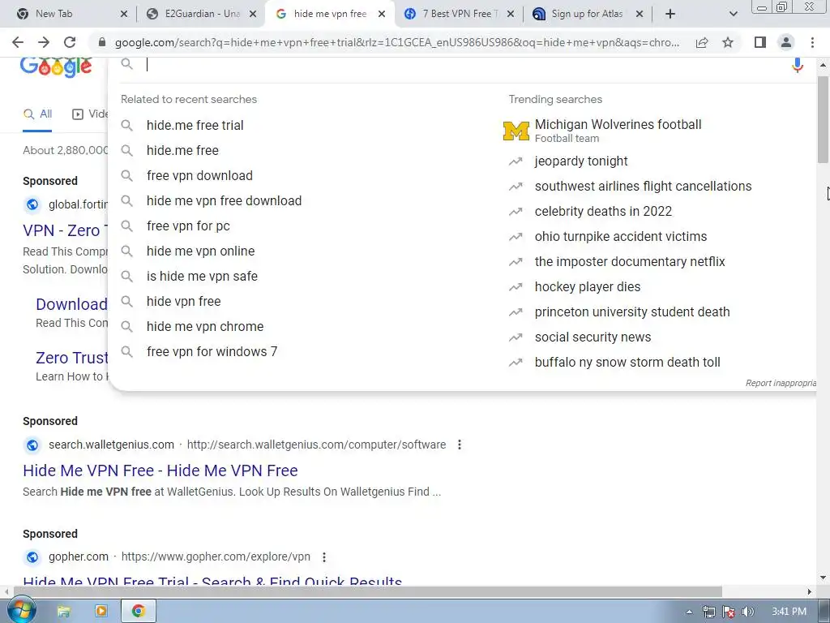
Task: Choose suggestion hide.me free
Action: click(x=182, y=150)
